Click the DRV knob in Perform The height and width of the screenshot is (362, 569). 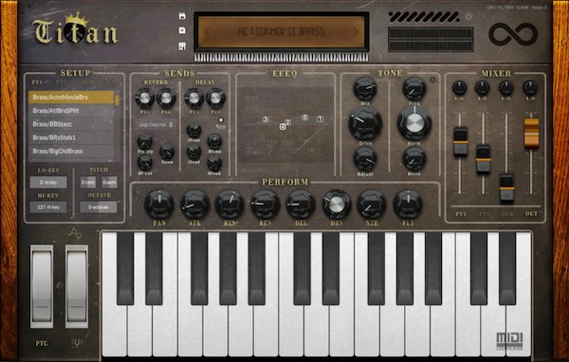click(x=337, y=204)
